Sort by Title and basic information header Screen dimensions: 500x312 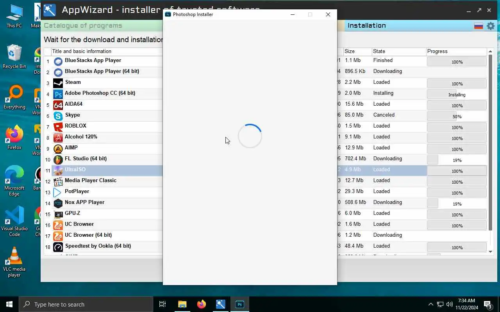click(107, 51)
